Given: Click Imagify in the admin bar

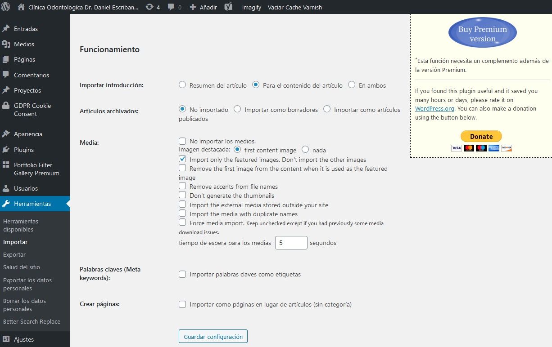Looking at the screenshot, I should 252,7.
